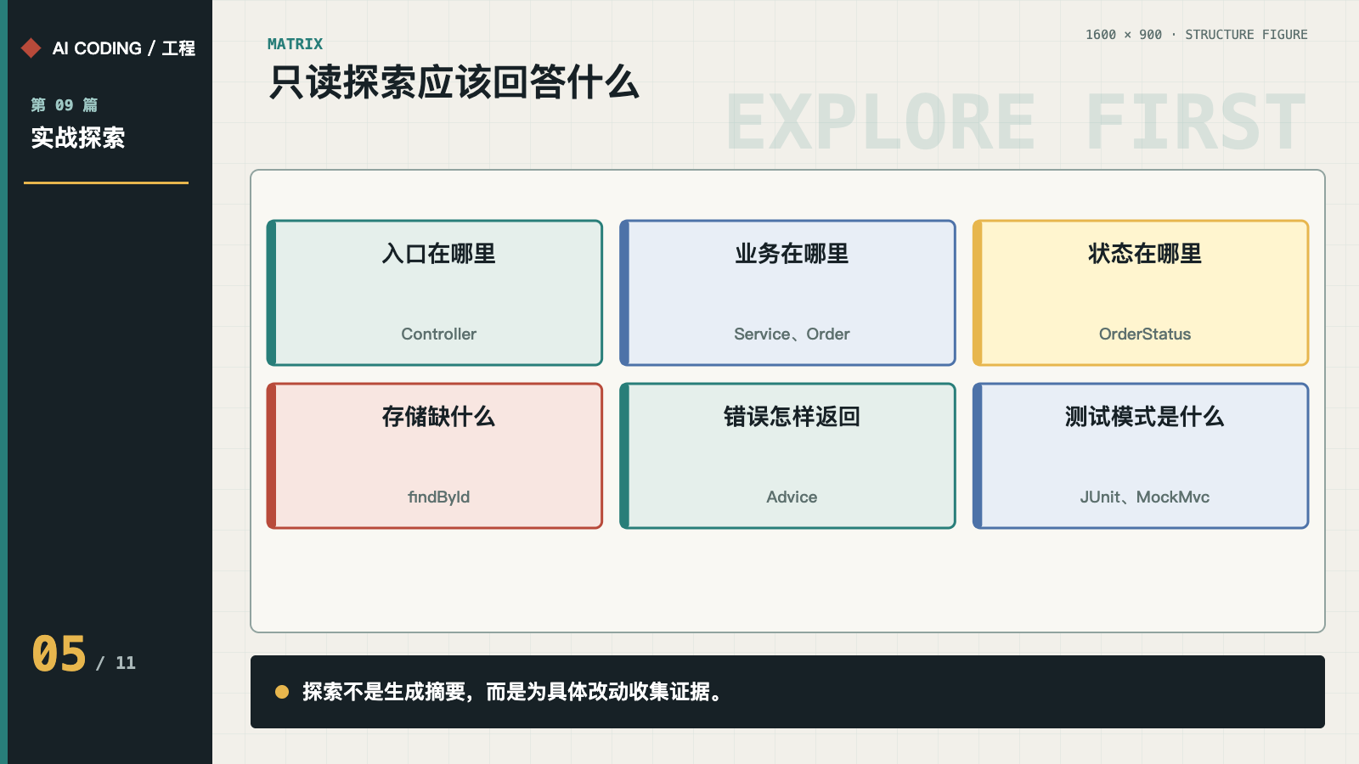Image resolution: width=1359 pixels, height=764 pixels.
Task: Select the 错误怎样返回 card heading
Action: 792,417
